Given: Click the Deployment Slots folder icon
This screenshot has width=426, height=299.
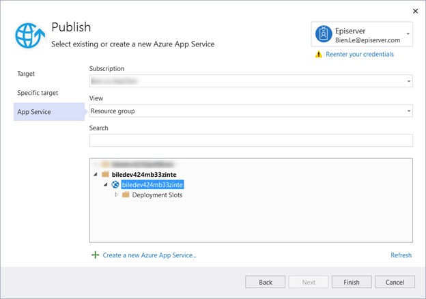Looking at the screenshot, I should 126,195.
